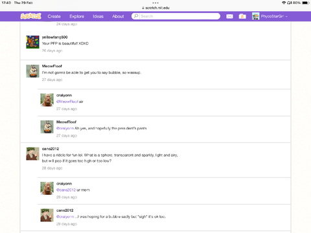This screenshot has height=233, width=311.
Task: Expand the PhycoStarGirl account dropdown
Action: coord(286,16)
